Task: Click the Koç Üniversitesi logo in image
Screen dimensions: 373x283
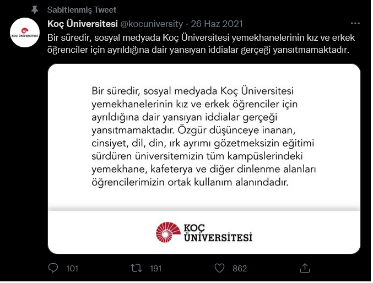Action: coord(204,232)
